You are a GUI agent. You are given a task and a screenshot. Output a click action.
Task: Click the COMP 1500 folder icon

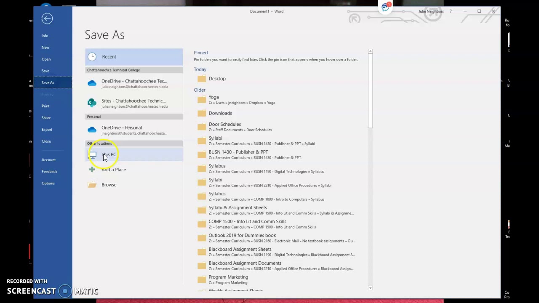tap(202, 224)
